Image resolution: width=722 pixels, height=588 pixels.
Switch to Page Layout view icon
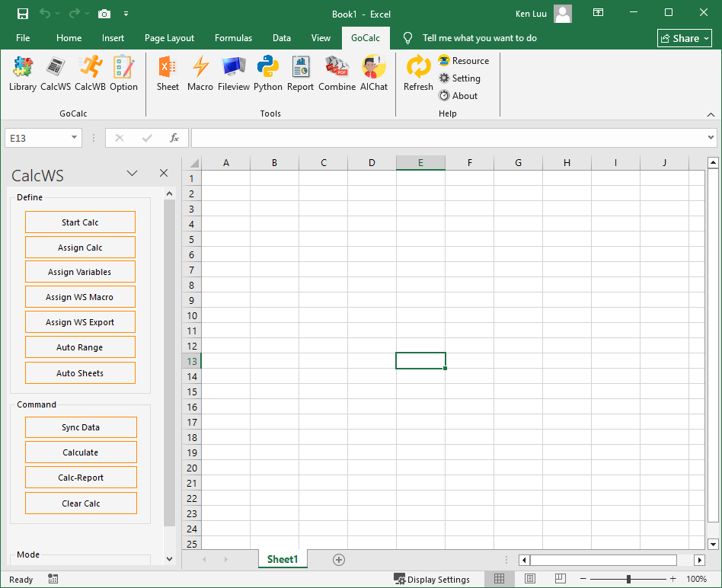[530, 579]
